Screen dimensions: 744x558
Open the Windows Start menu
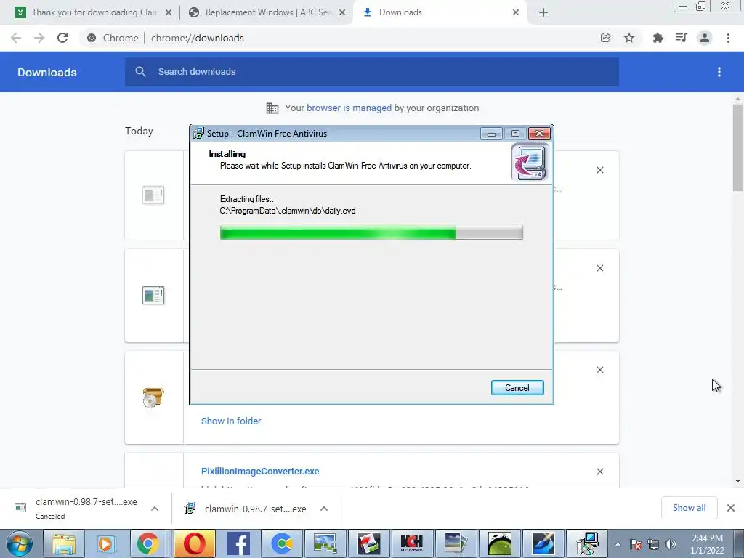tap(20, 543)
